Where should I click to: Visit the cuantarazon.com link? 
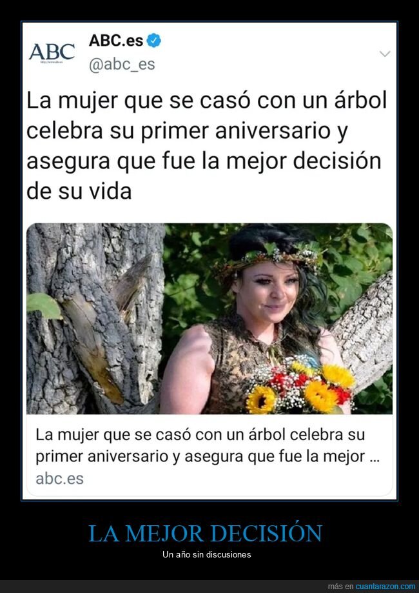[385, 587]
